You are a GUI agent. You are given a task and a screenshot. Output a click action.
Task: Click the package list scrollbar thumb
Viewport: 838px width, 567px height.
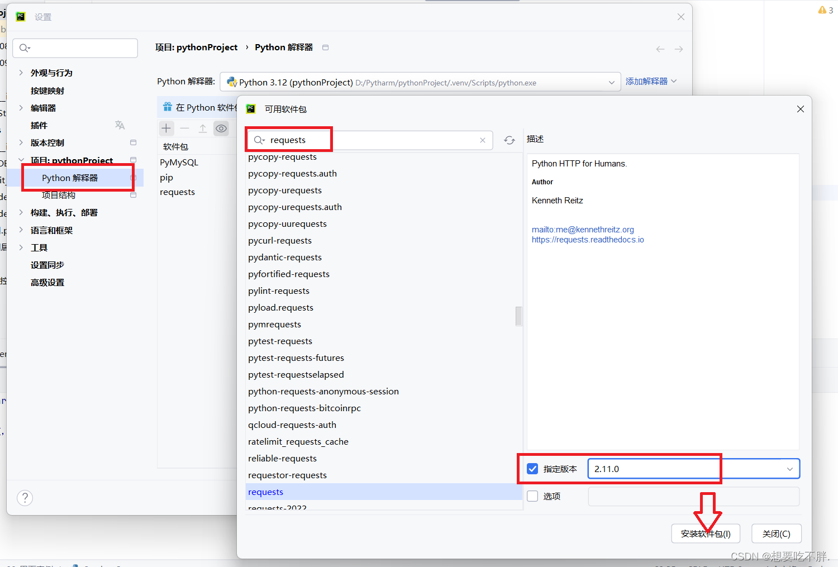click(x=518, y=316)
